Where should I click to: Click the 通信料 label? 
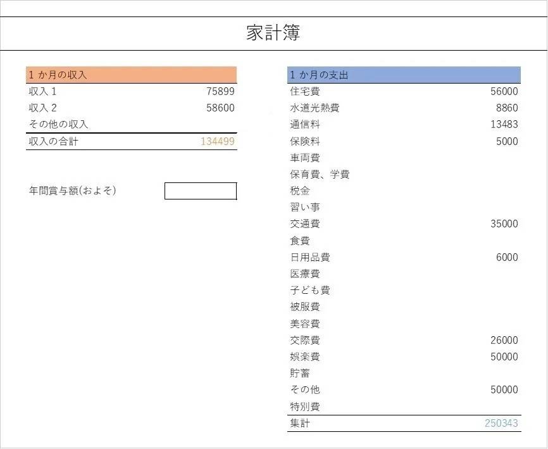pos(305,125)
